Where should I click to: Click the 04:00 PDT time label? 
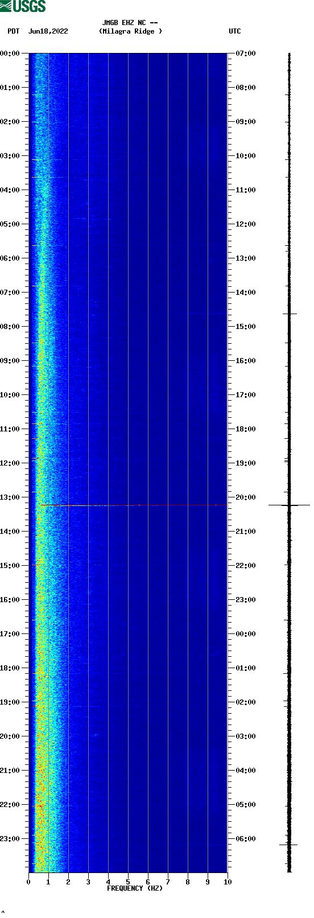(x=10, y=190)
